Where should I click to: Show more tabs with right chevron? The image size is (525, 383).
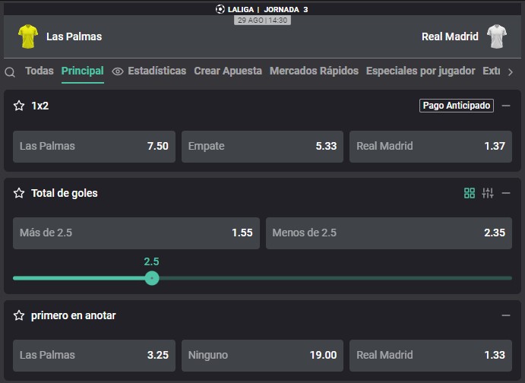tap(511, 72)
